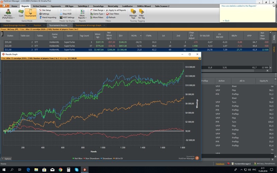Image resolution: width=277 pixels, height=173 pixels.
Task: Select the Tournament game mode
Action: coord(30,13)
